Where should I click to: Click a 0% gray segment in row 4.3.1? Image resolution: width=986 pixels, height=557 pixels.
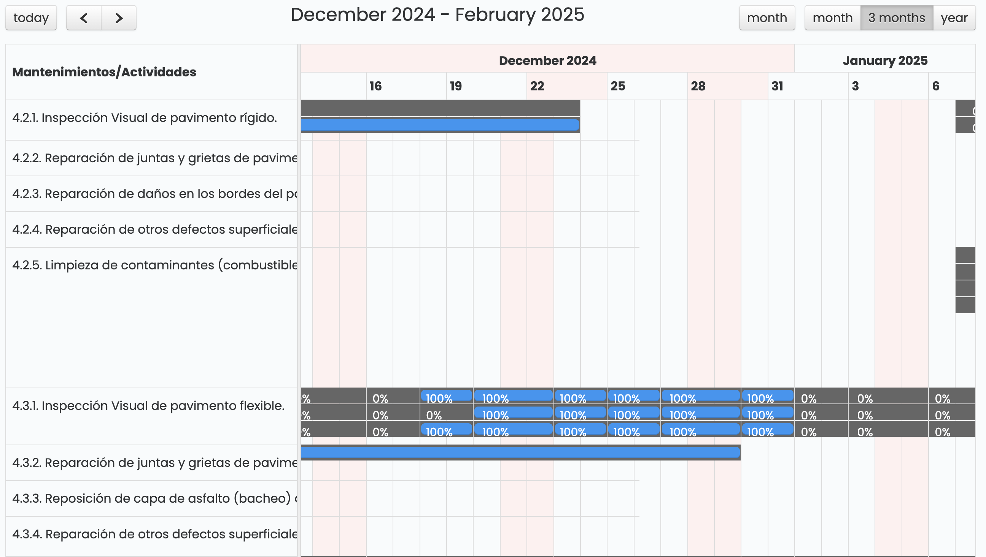381,398
